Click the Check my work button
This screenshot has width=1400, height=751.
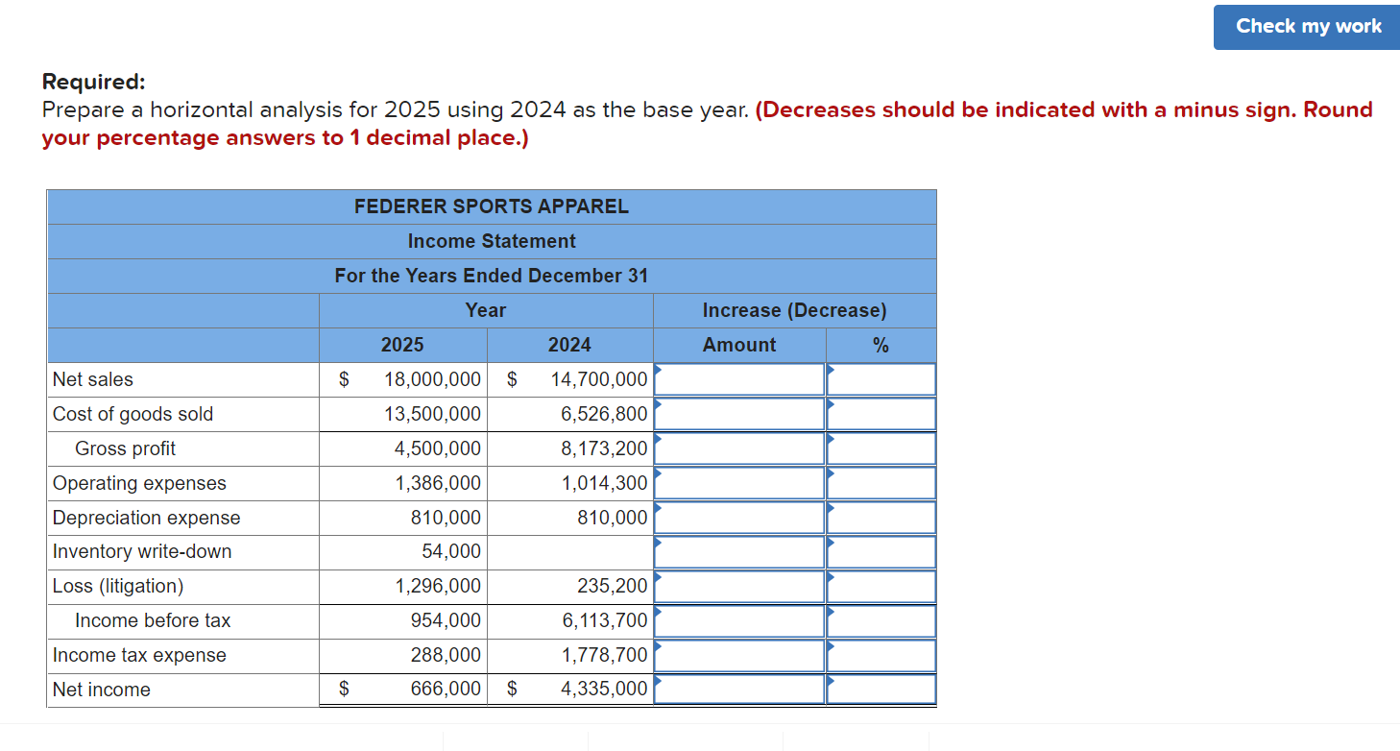[x=1306, y=27]
